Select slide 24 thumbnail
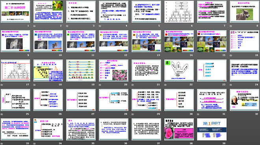Viewport: 260px width, 145px height. coord(245,71)
